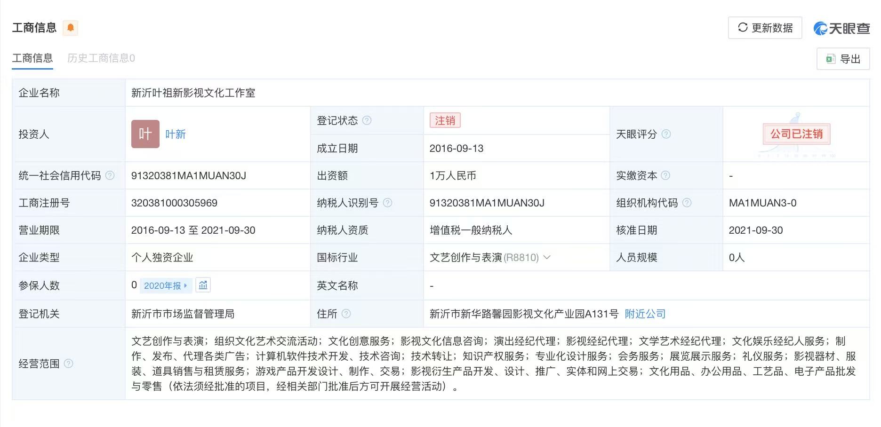Click the question icon next to 统一社会信用代码
881x427 pixels.
(110, 175)
